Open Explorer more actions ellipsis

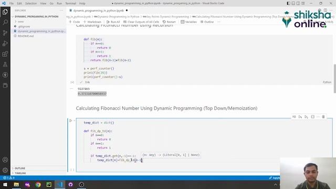point(61,10)
